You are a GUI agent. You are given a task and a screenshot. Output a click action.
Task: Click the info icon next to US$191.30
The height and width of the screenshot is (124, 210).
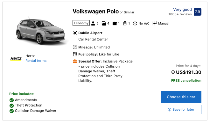point(173,72)
